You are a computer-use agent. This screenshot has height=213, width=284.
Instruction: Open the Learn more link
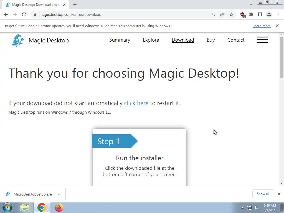click(x=262, y=26)
